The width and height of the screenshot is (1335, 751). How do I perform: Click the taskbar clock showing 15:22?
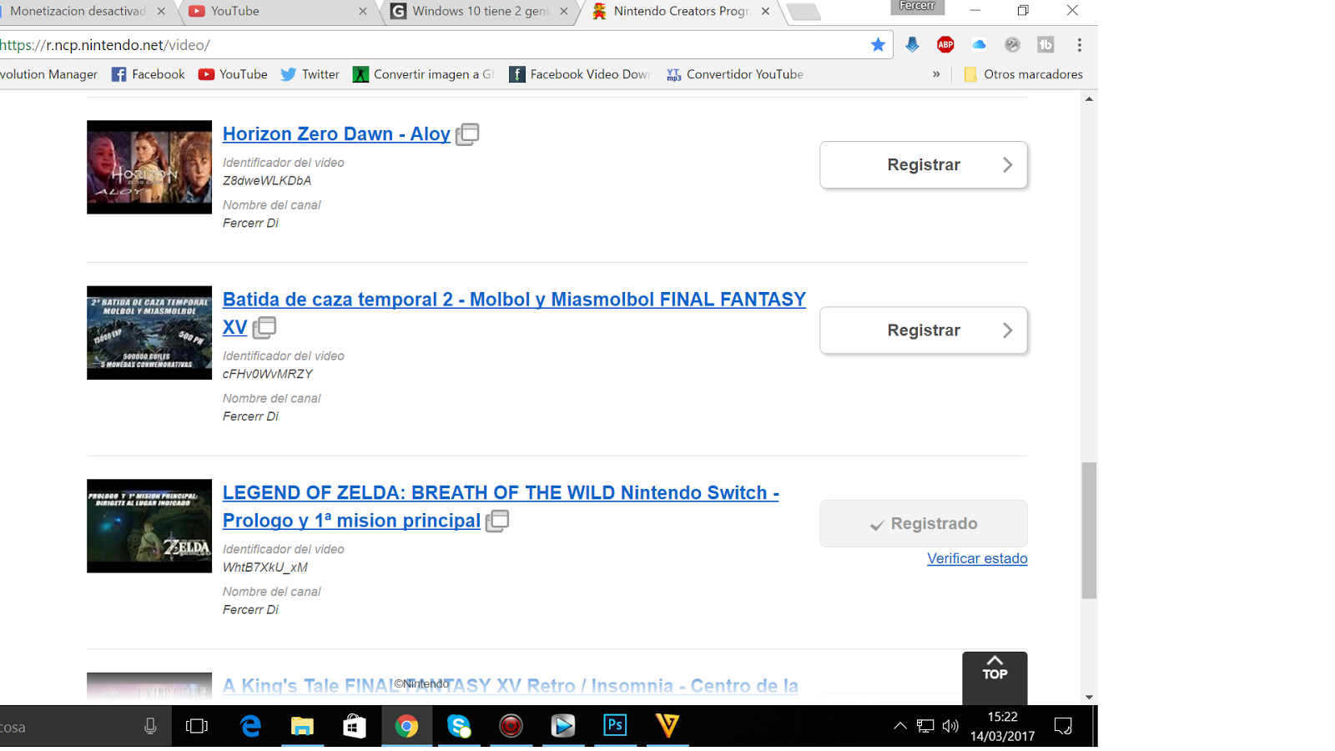(x=1002, y=726)
